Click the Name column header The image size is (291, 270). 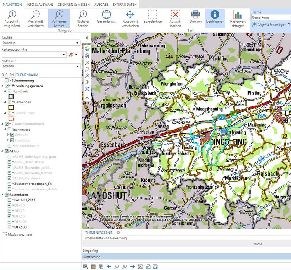[258, 244]
